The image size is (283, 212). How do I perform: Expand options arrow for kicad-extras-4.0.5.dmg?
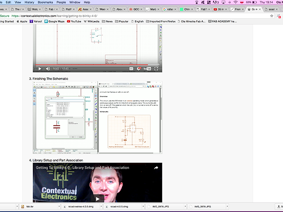(x=101, y=207)
